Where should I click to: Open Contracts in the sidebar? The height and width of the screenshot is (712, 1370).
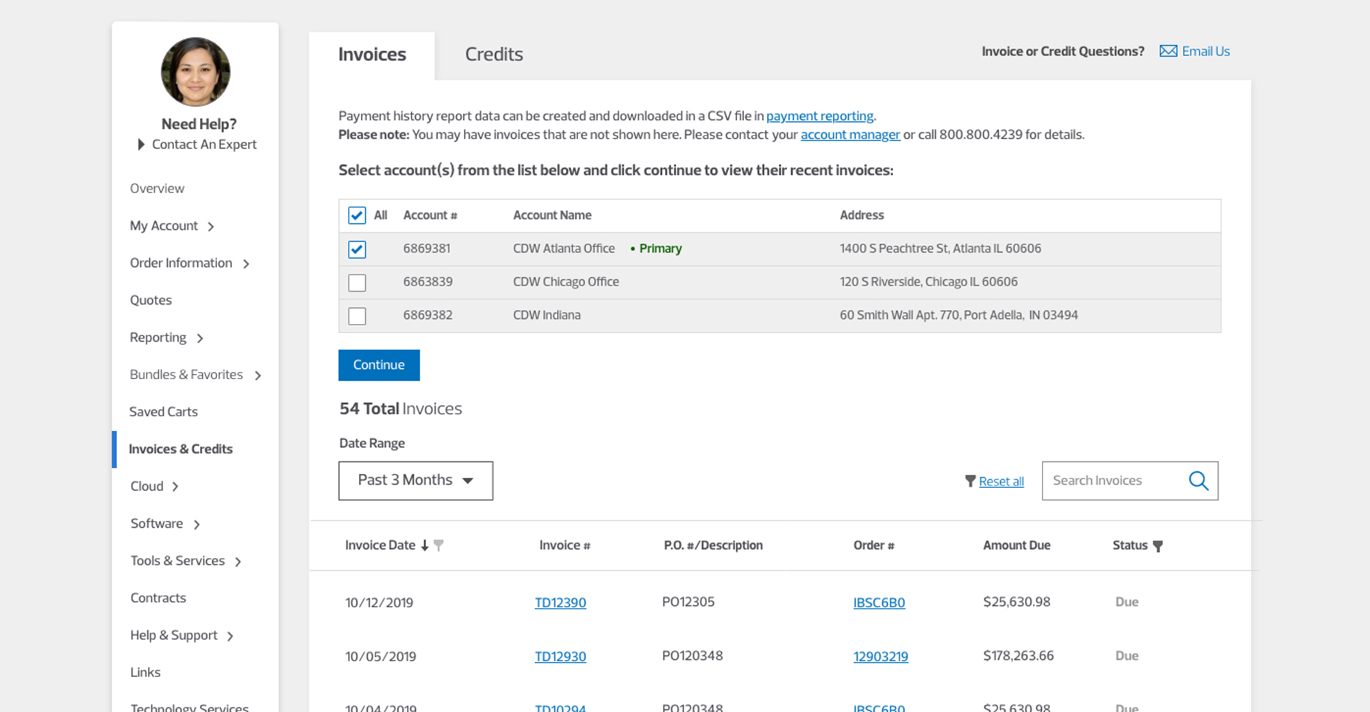(158, 598)
